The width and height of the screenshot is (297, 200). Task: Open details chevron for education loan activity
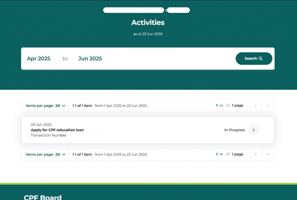pyautogui.click(x=254, y=130)
